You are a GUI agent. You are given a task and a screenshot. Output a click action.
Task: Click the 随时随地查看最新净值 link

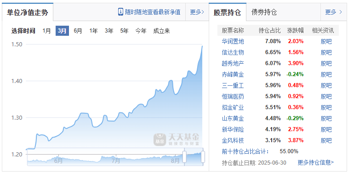pos(153,12)
